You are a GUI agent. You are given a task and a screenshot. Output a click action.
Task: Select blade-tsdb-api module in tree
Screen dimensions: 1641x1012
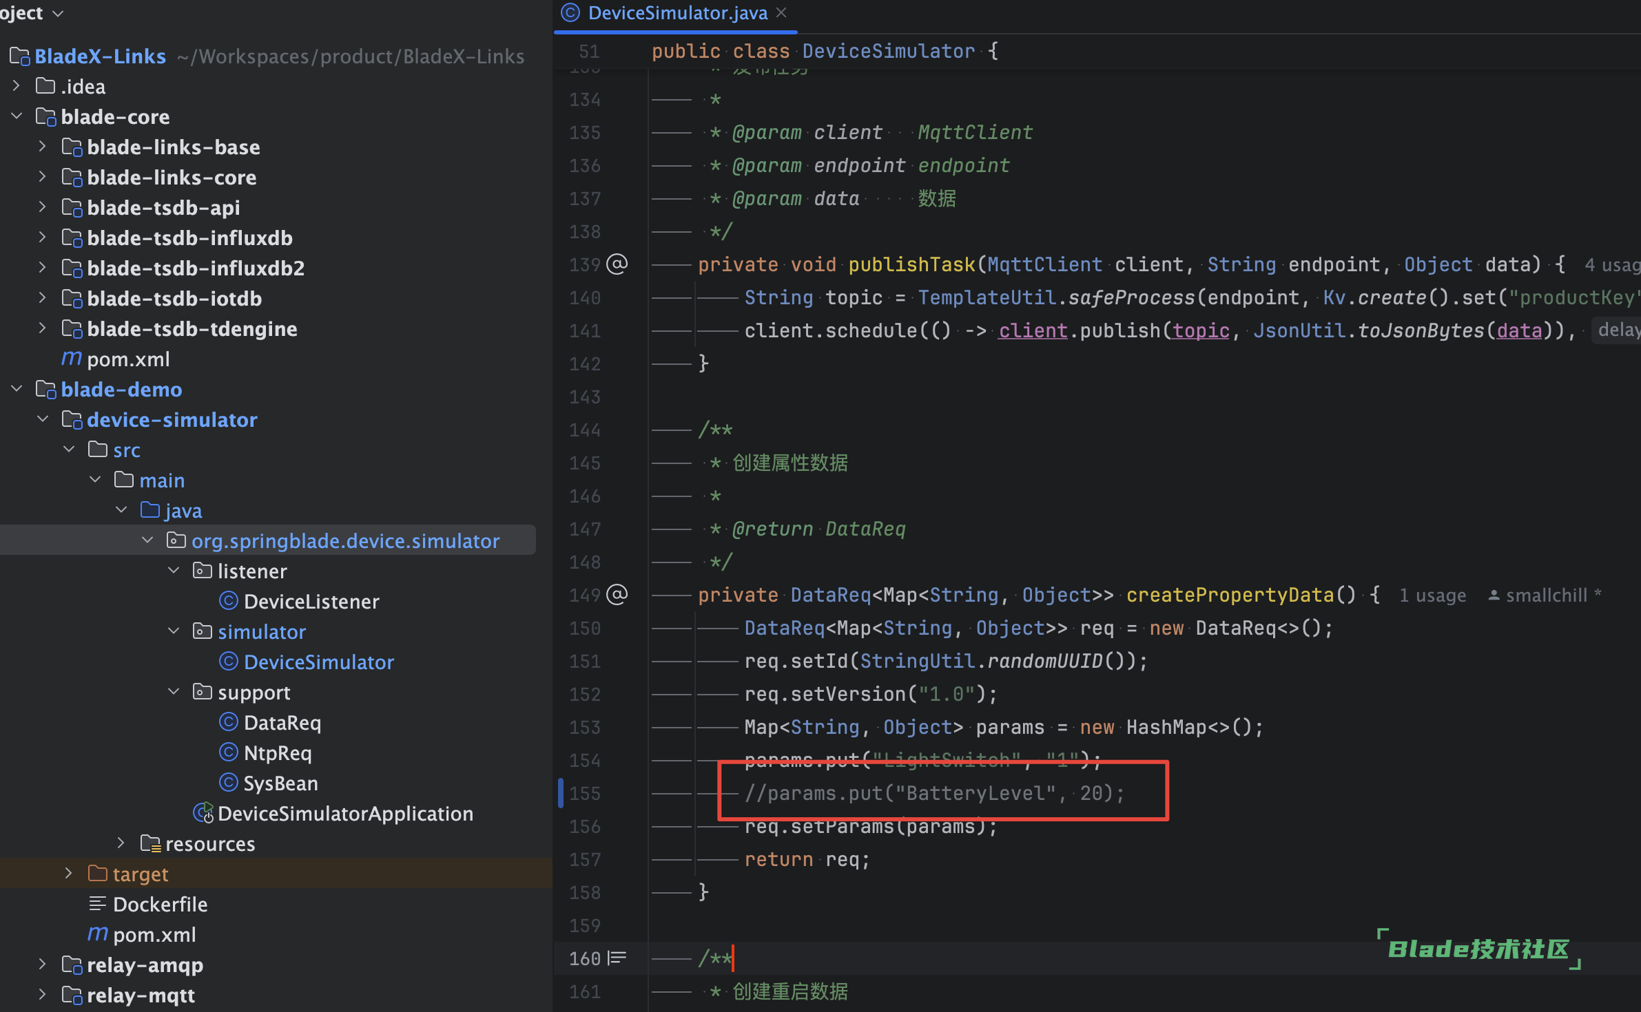pyautogui.click(x=163, y=208)
